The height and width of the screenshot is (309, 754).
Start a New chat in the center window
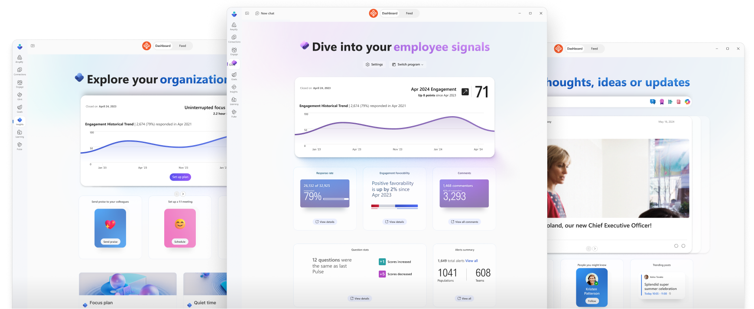pos(265,13)
